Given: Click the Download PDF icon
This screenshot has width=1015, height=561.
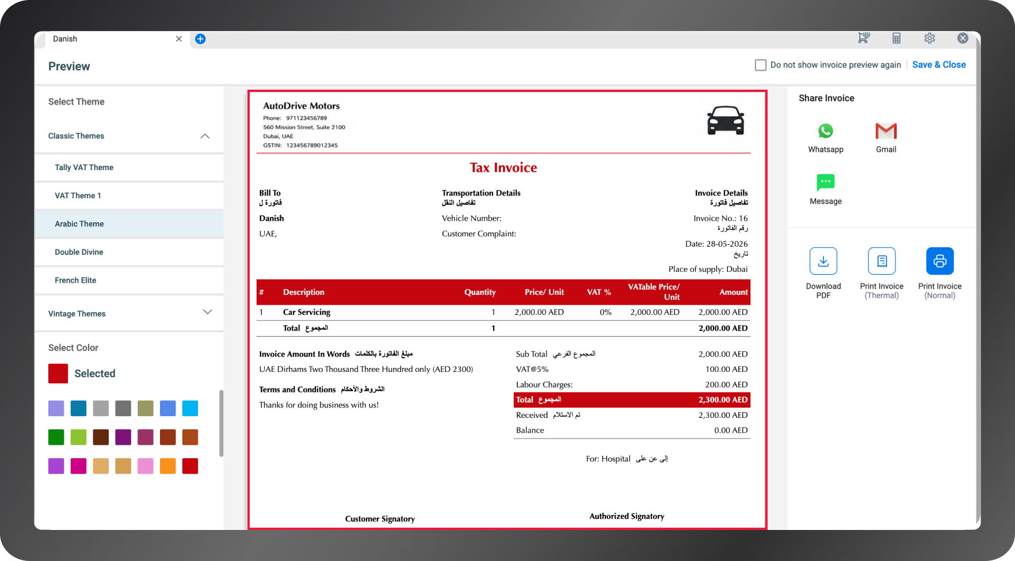Looking at the screenshot, I should [x=823, y=261].
